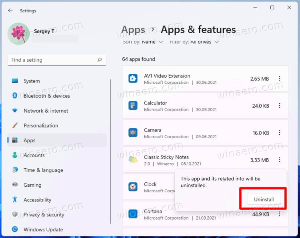
Task: Click the Windows Update sync icon
Action: (15, 229)
